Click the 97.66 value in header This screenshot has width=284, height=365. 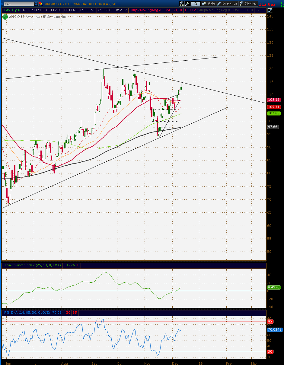260,10
